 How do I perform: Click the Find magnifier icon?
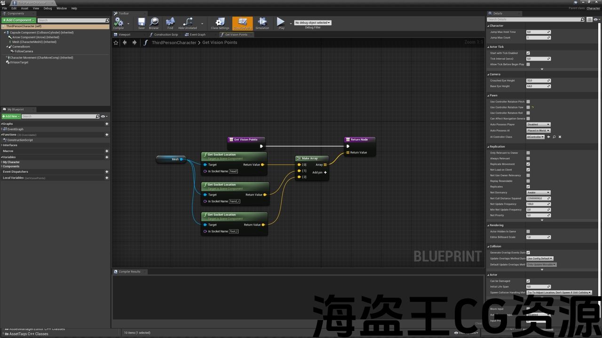(x=170, y=23)
